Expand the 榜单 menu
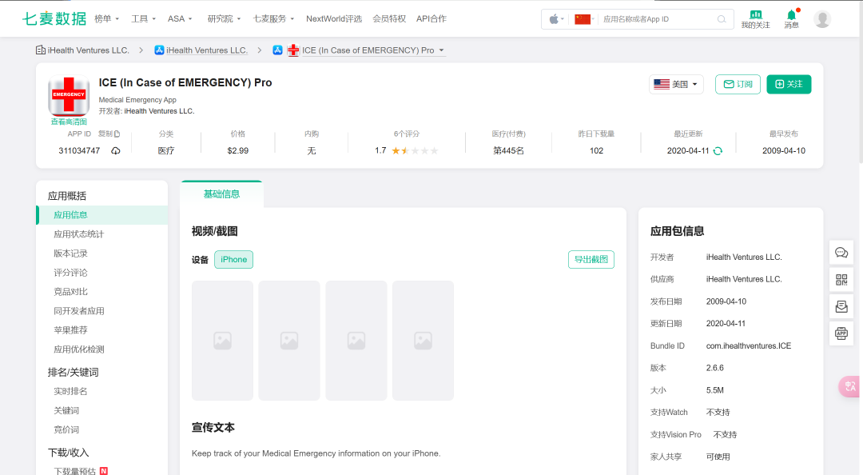Image resolution: width=863 pixels, height=475 pixels. (x=107, y=18)
